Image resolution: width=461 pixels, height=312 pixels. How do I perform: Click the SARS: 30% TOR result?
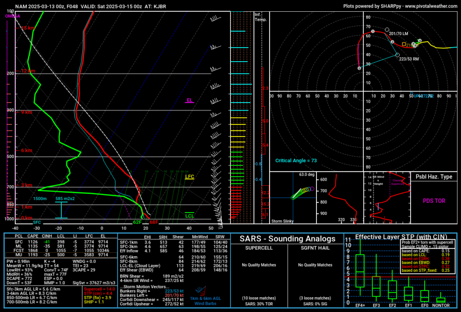(259, 304)
